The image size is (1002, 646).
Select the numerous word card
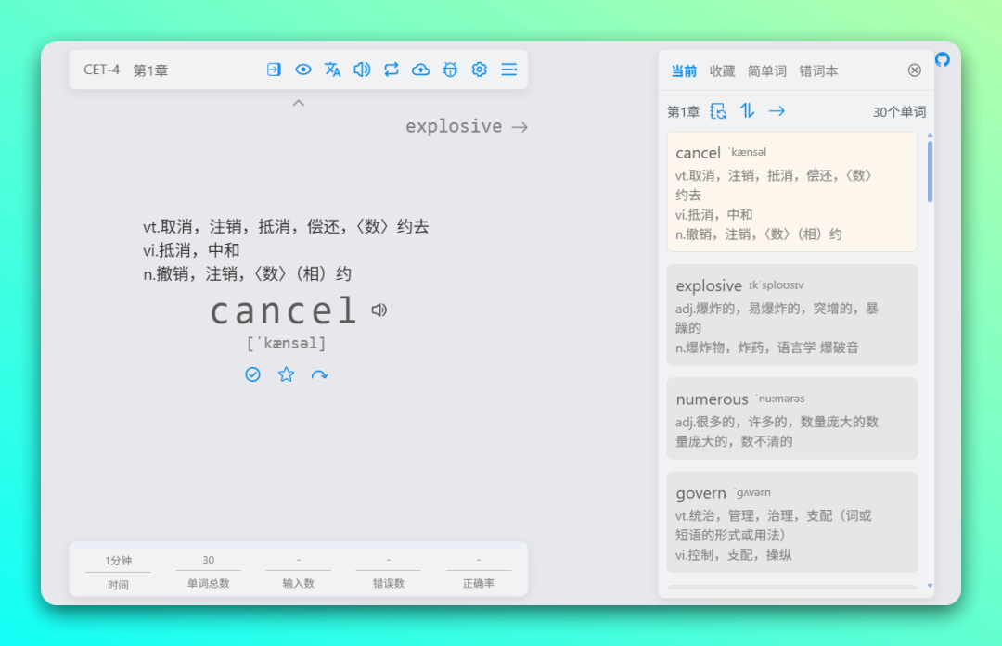[x=791, y=418]
